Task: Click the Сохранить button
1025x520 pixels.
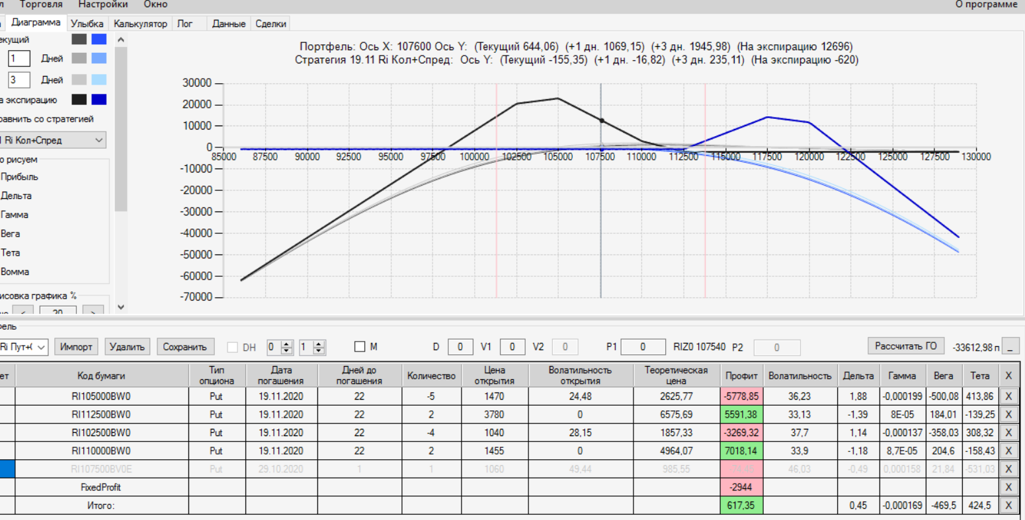Action: (185, 347)
